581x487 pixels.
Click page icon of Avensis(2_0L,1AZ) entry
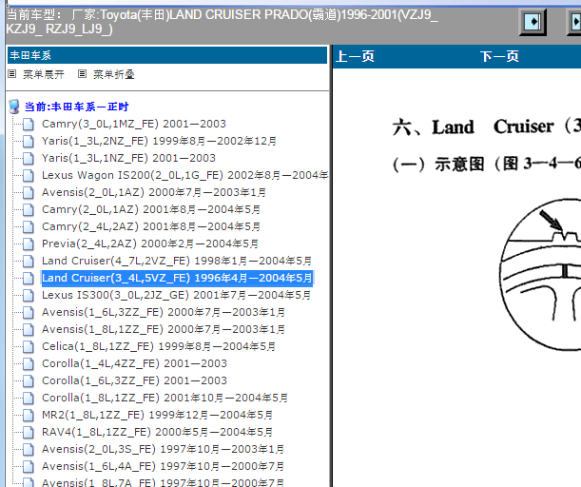tap(29, 192)
